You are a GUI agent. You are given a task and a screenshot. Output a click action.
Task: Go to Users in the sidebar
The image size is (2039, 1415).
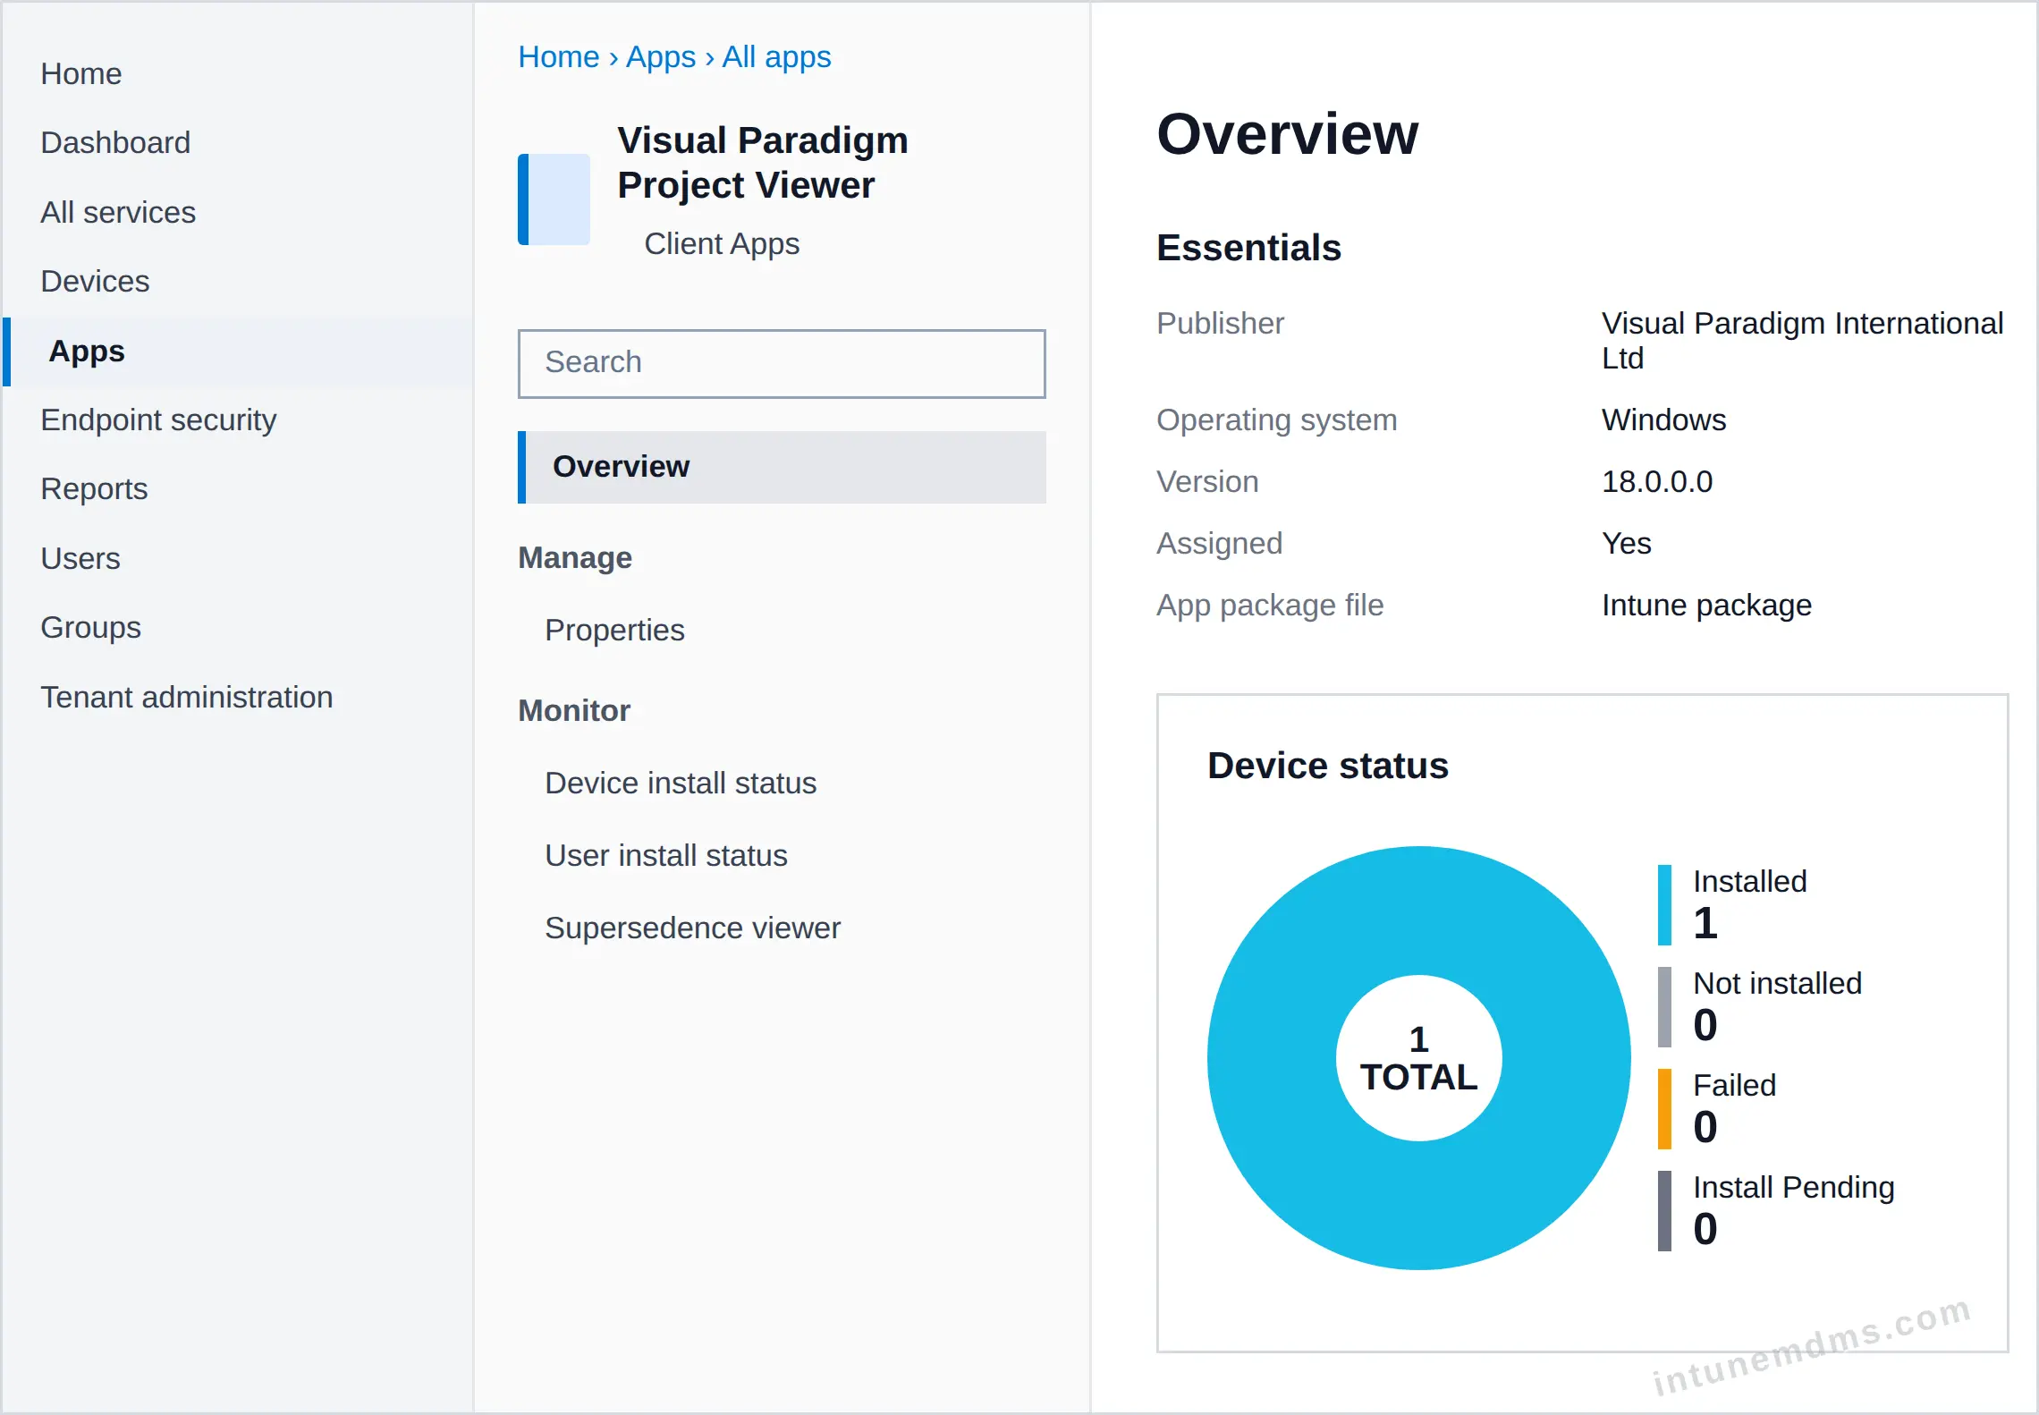coord(80,559)
